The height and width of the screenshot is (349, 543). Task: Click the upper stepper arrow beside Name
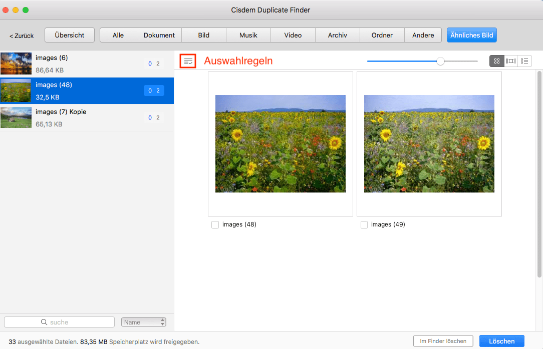[162, 319]
